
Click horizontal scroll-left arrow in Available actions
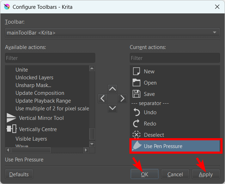pos(8,150)
